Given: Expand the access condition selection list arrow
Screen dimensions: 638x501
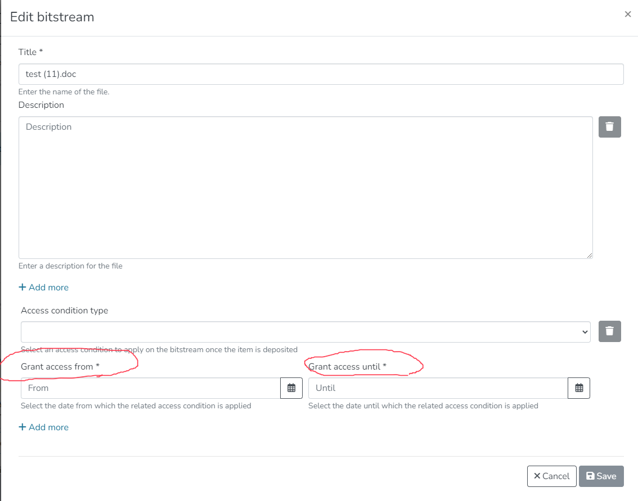Looking at the screenshot, I should point(586,331).
